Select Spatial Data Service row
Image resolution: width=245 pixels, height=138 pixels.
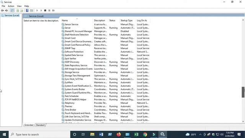point(106,55)
